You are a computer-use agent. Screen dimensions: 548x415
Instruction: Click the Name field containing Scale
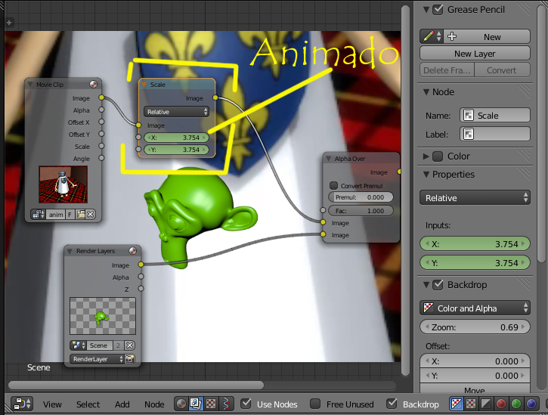[x=495, y=116]
